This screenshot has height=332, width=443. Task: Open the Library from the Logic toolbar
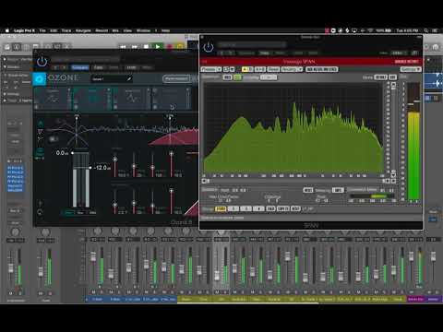click(7, 47)
